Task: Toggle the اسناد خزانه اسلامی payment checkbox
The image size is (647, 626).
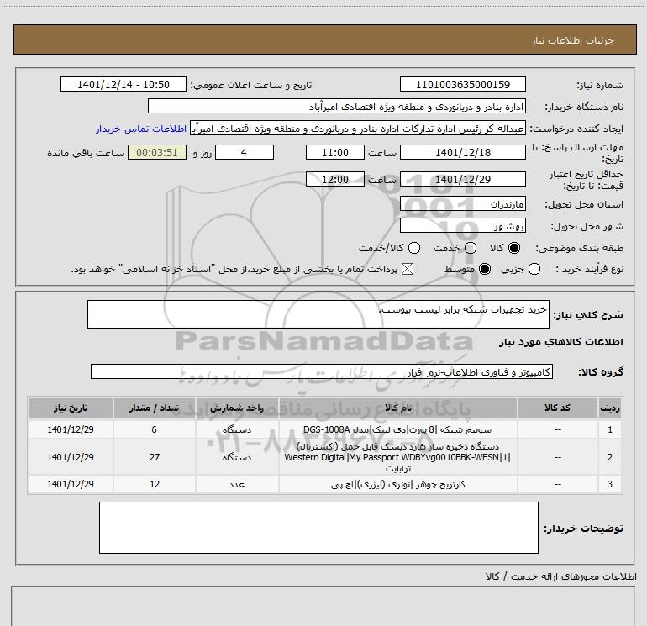Action: (x=408, y=270)
